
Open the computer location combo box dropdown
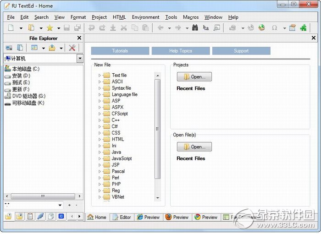80,59
